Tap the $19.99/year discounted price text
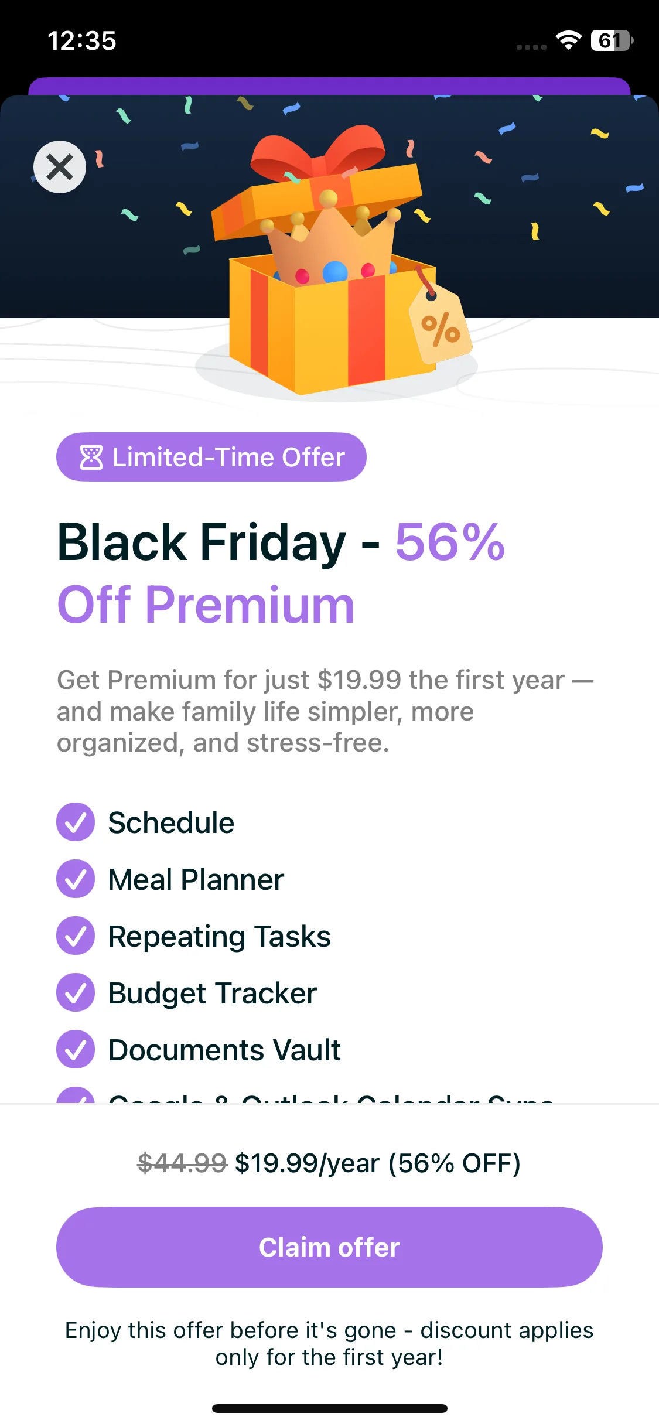The width and height of the screenshot is (659, 1427). [x=307, y=1163]
